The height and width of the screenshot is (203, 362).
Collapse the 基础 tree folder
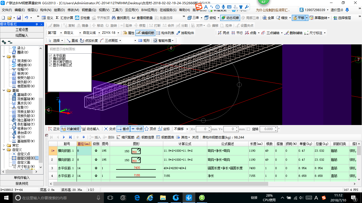(4, 90)
